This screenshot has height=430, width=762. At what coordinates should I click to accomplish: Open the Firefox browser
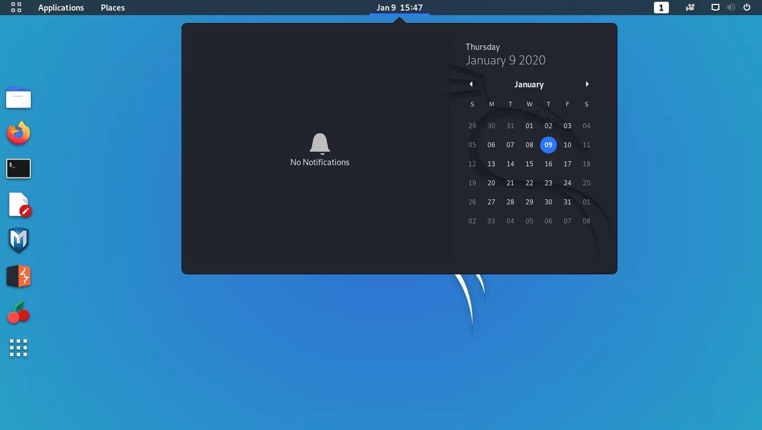[18, 133]
